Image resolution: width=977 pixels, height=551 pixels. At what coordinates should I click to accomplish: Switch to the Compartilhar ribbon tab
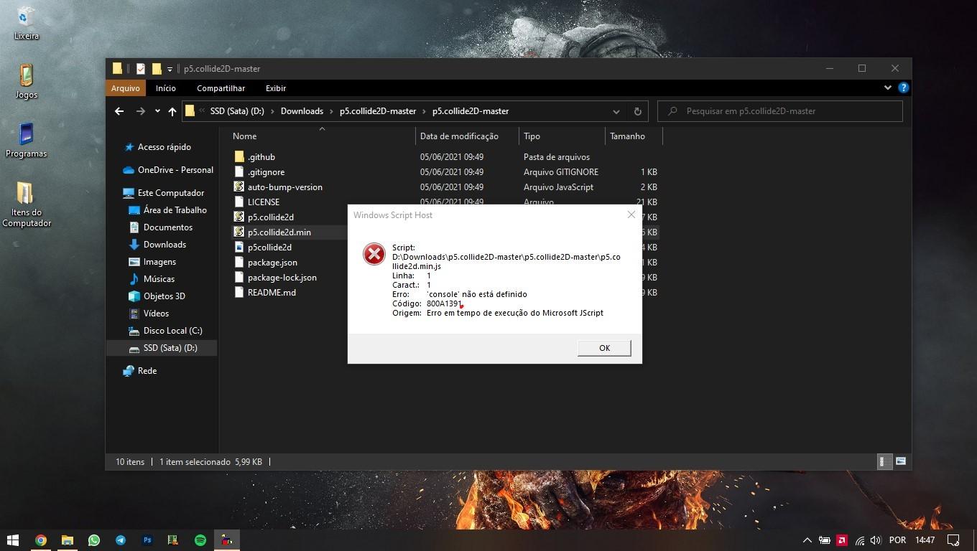(221, 88)
